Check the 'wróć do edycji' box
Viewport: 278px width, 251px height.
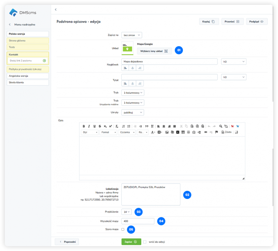pyautogui.click(x=145, y=242)
